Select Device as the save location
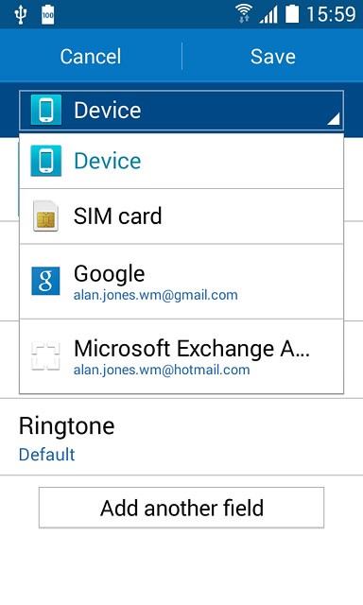363x605 pixels. (x=181, y=161)
